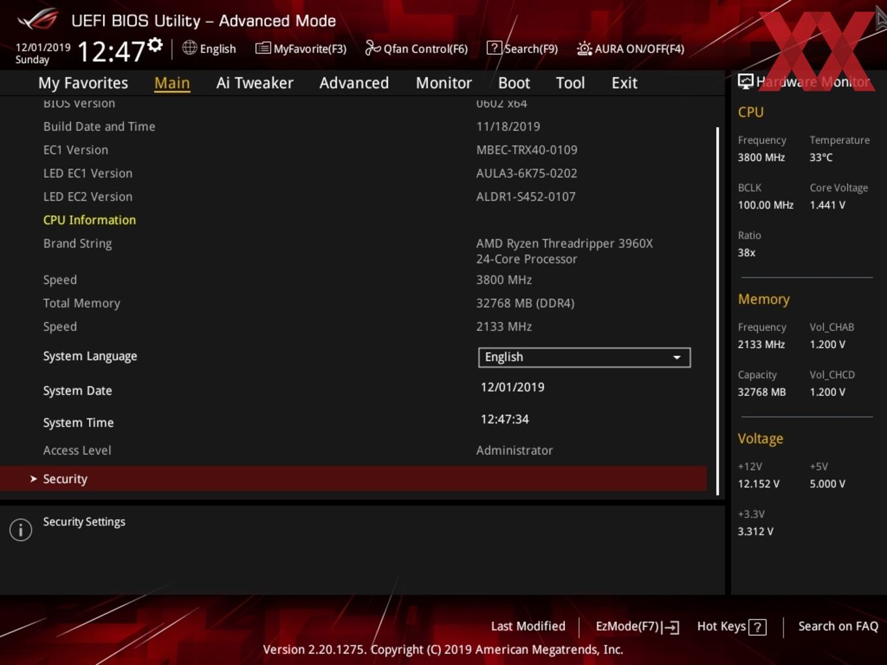Open the Monitor tab
The image size is (887, 665).
[x=444, y=83]
